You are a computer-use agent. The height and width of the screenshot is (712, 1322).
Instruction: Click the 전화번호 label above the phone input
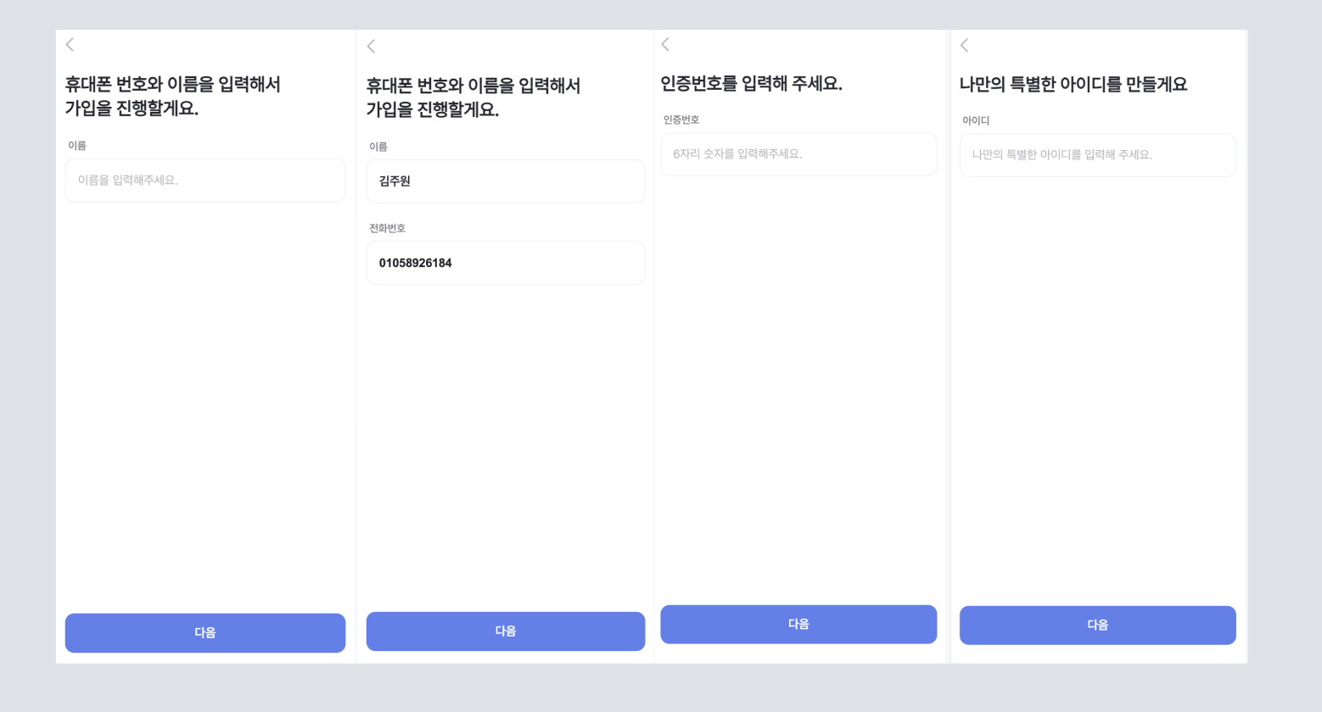click(x=387, y=228)
